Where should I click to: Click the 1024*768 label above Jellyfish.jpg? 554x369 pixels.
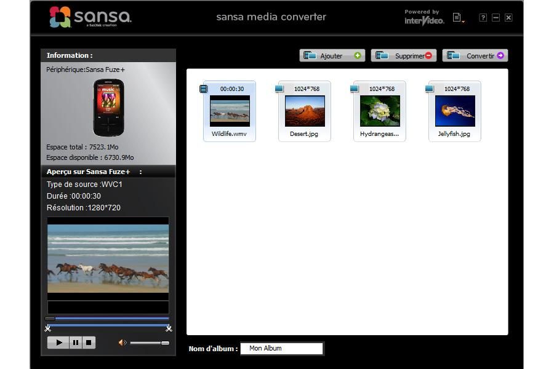coord(457,89)
